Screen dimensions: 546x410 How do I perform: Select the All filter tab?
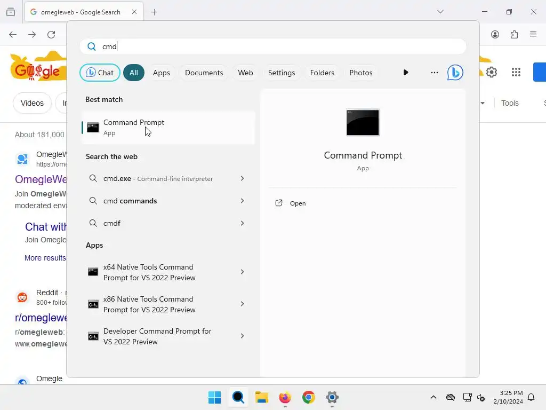click(x=134, y=73)
